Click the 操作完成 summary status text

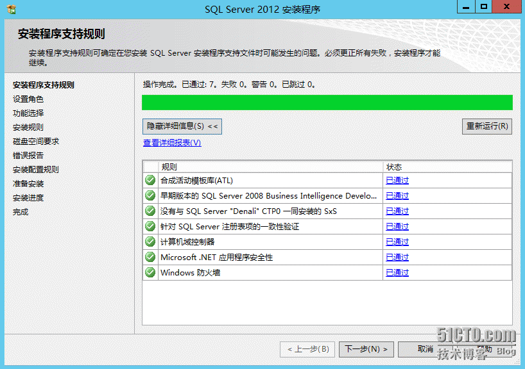pos(229,85)
